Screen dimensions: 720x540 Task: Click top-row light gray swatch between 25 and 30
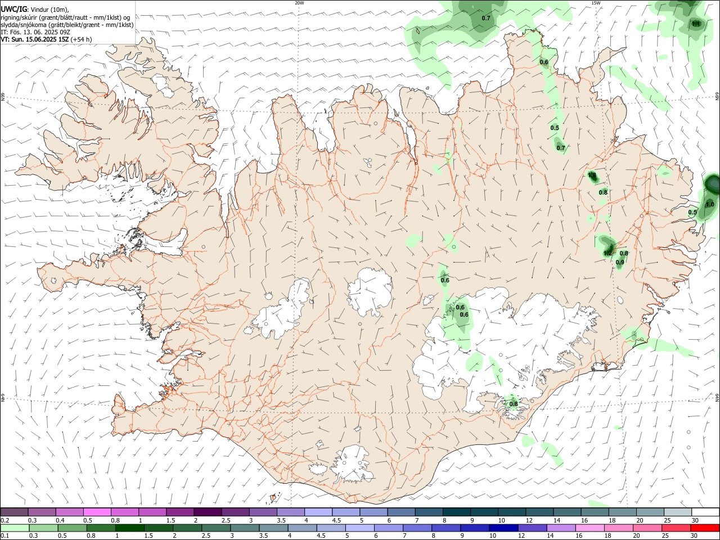pyautogui.click(x=677, y=512)
